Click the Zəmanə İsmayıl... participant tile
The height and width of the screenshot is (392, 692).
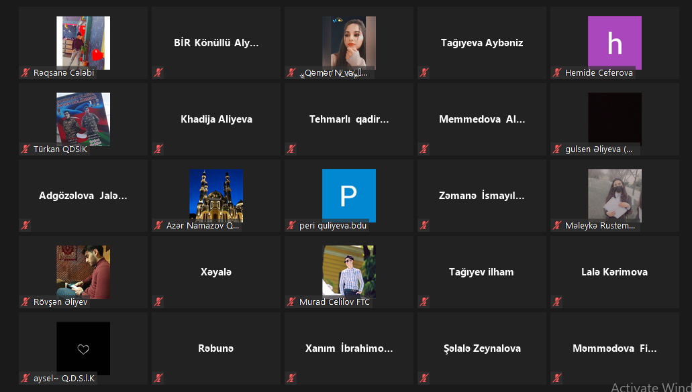pos(482,196)
